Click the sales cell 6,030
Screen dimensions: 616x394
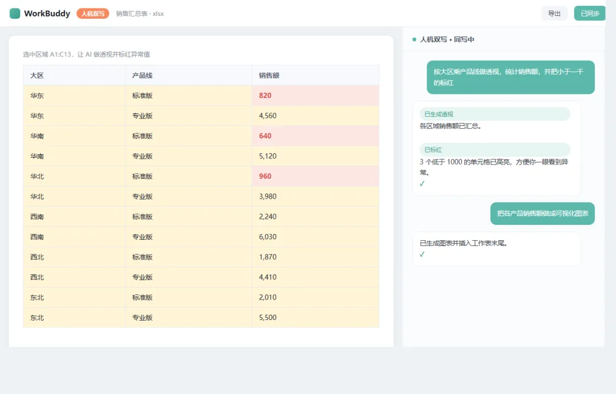(315, 237)
